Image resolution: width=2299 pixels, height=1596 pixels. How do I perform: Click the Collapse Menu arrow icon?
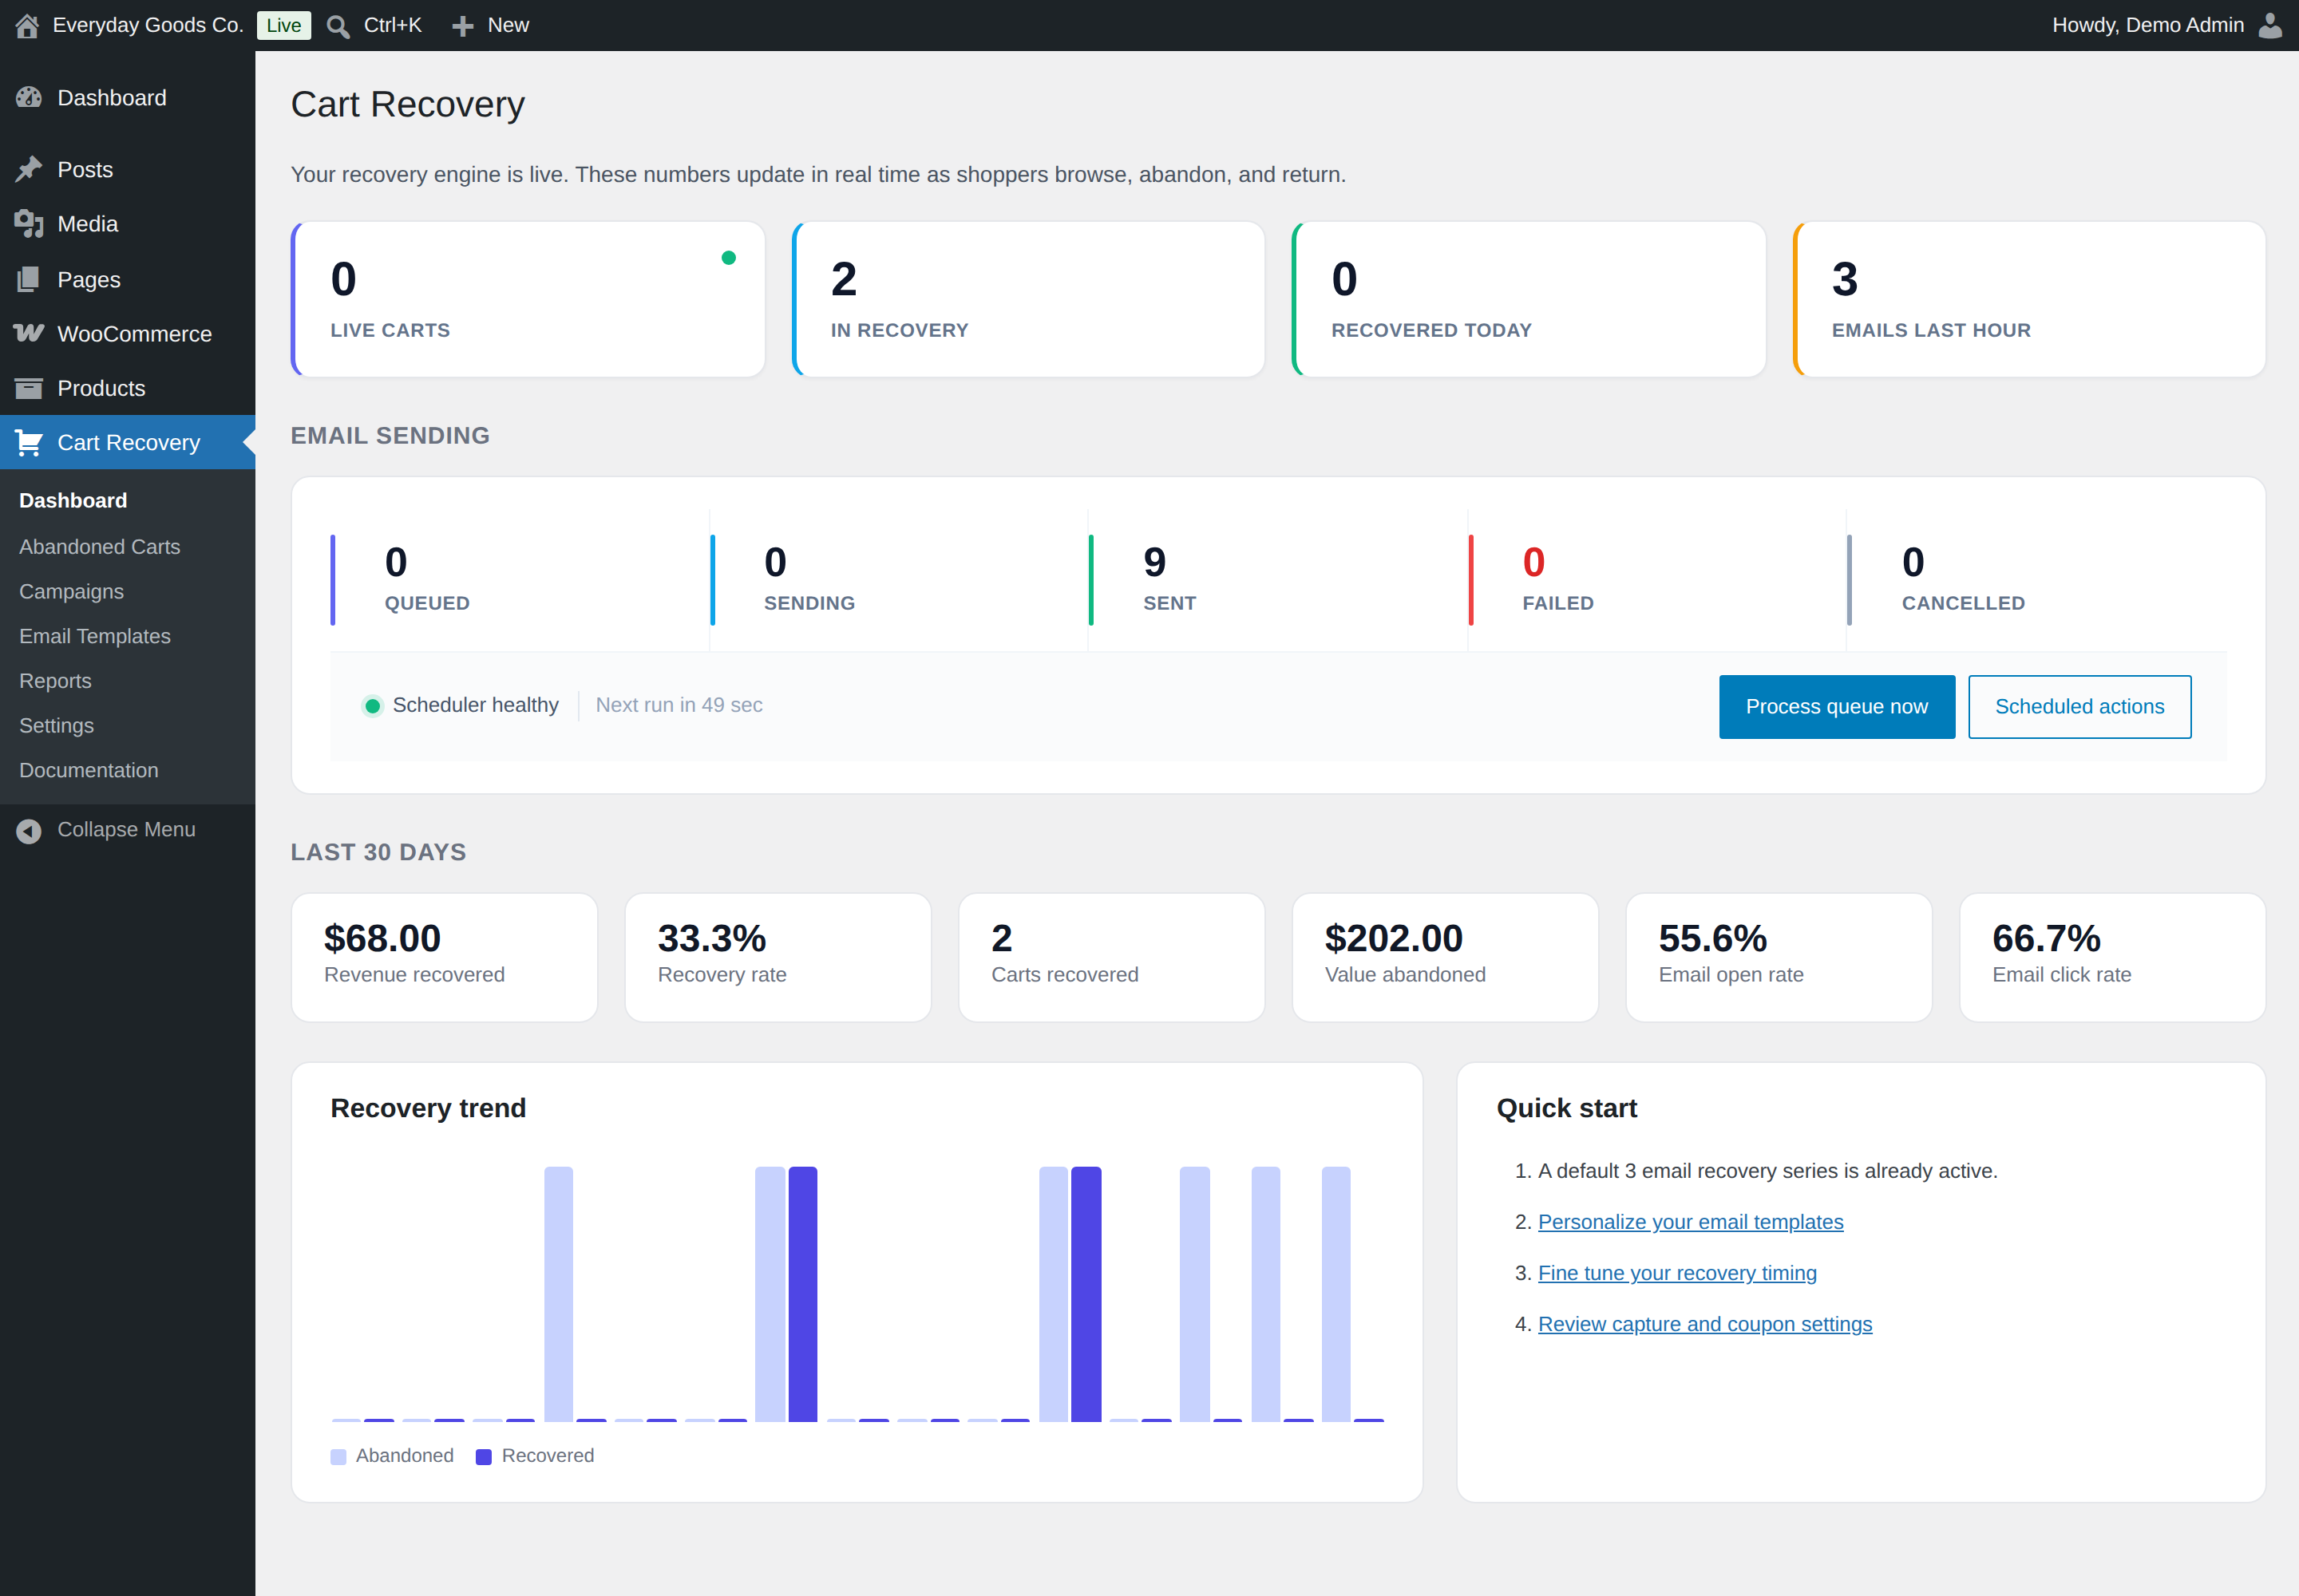pos(29,830)
